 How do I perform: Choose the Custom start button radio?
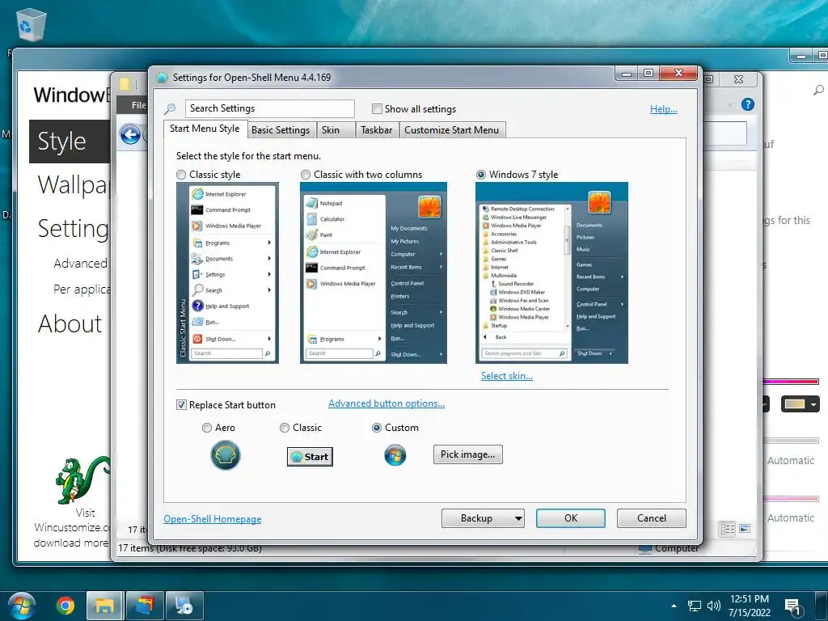pyautogui.click(x=377, y=428)
